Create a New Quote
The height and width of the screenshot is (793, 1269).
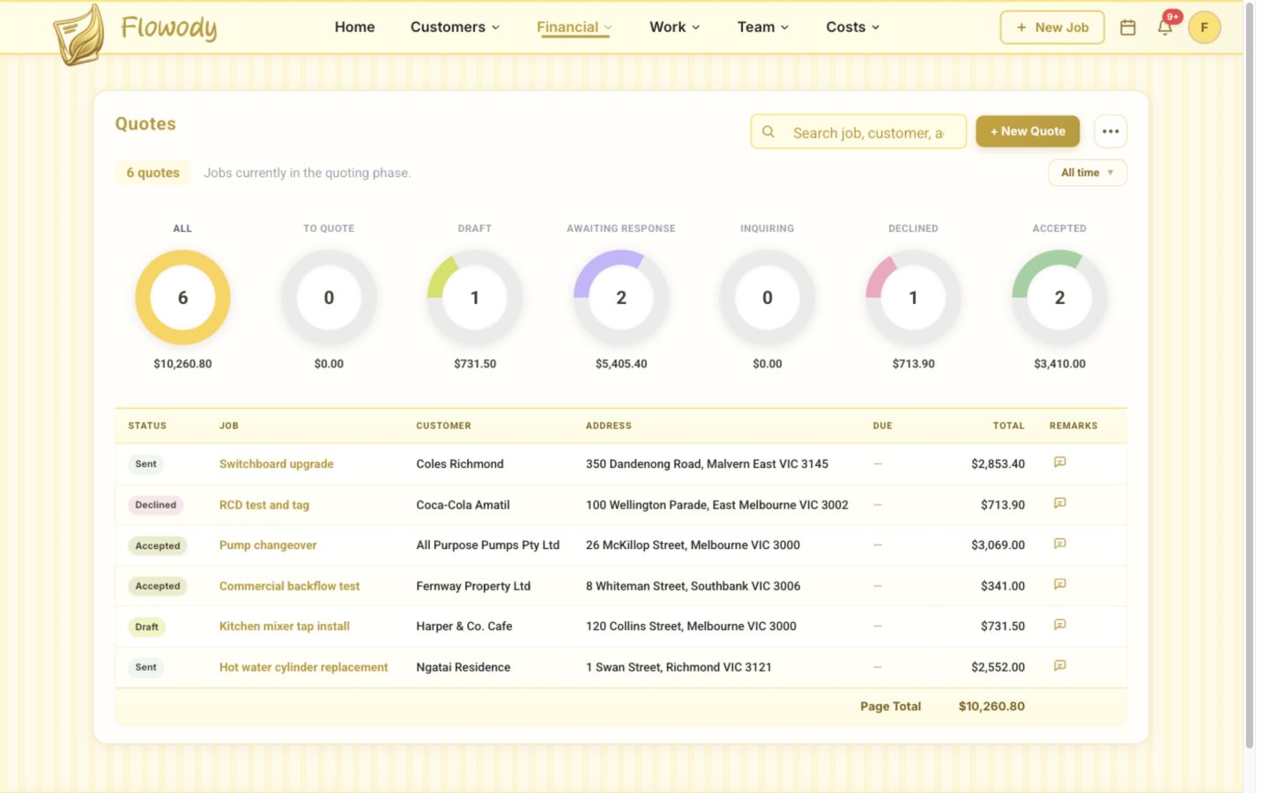point(1028,131)
